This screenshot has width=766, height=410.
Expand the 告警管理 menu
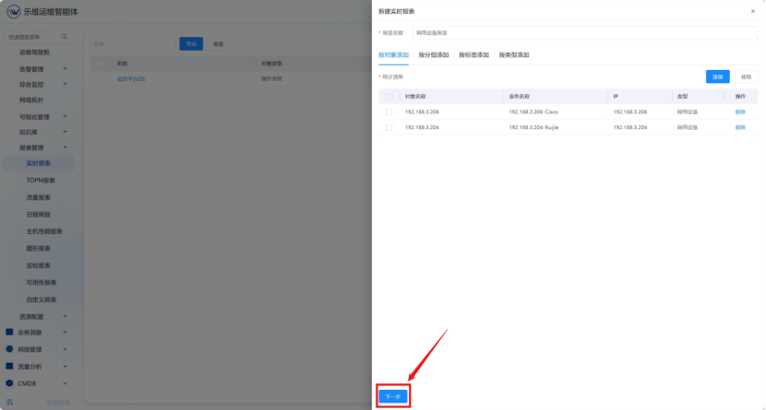pyautogui.click(x=65, y=69)
